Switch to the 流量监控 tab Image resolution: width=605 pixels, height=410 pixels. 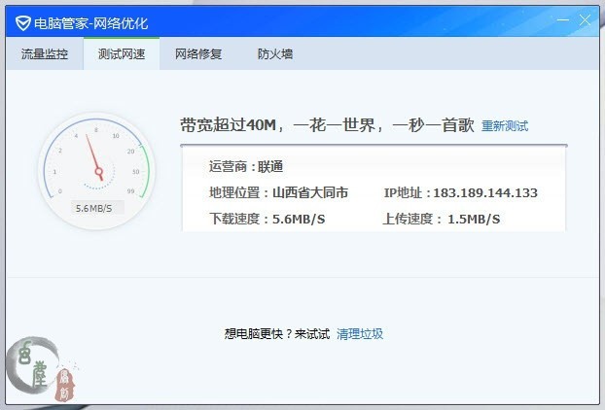45,54
